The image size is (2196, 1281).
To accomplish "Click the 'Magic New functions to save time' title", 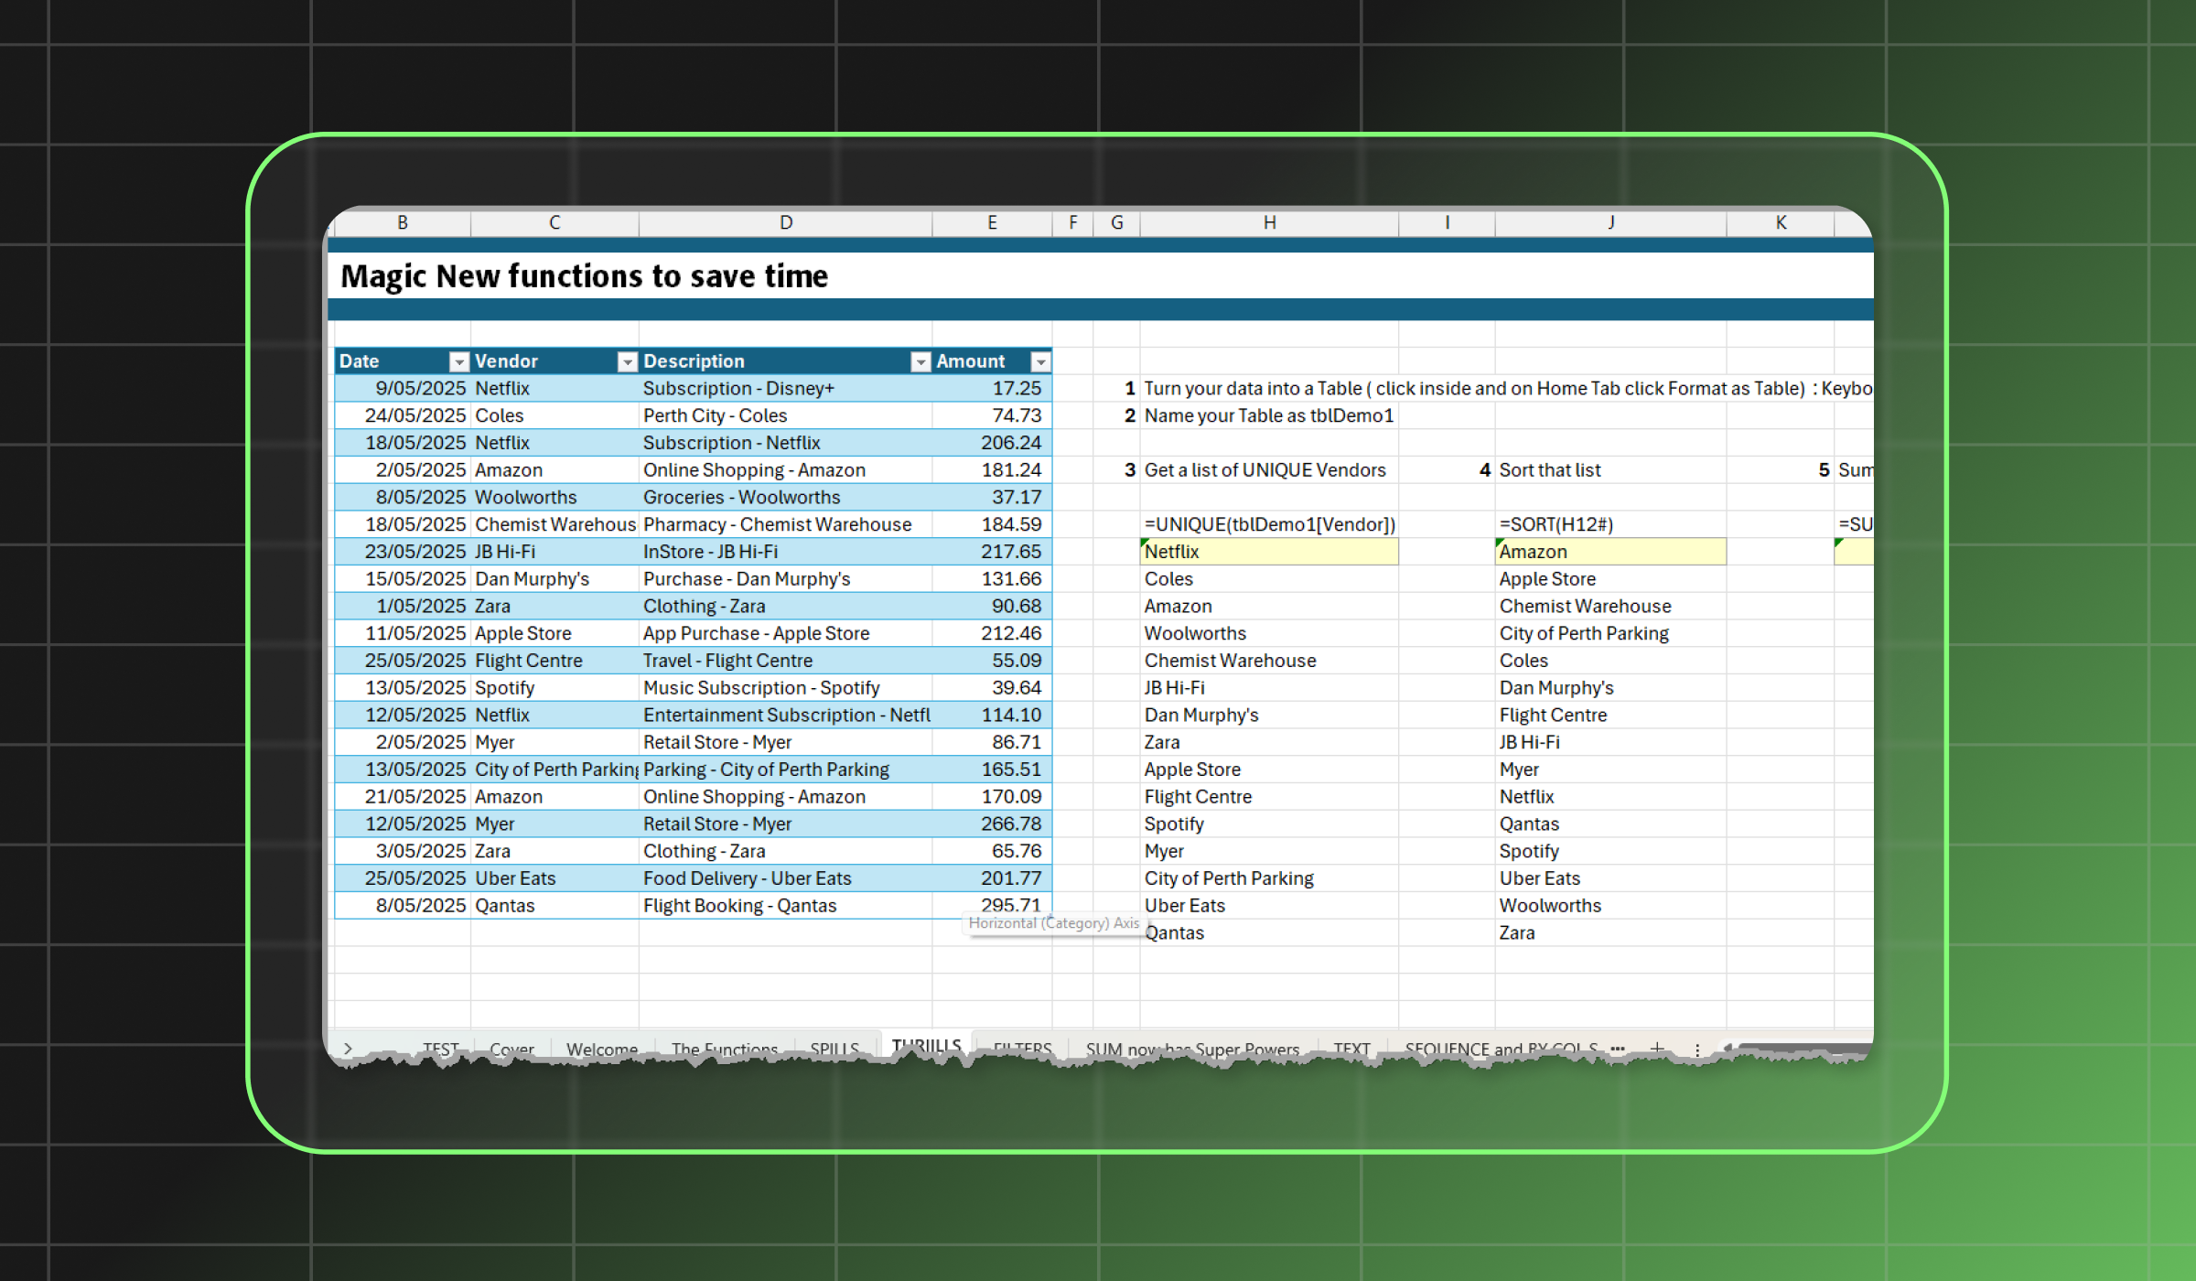I will 584,276.
